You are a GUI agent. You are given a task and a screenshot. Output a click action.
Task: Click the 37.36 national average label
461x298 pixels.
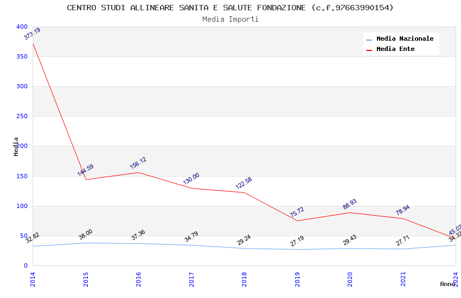tap(138, 235)
